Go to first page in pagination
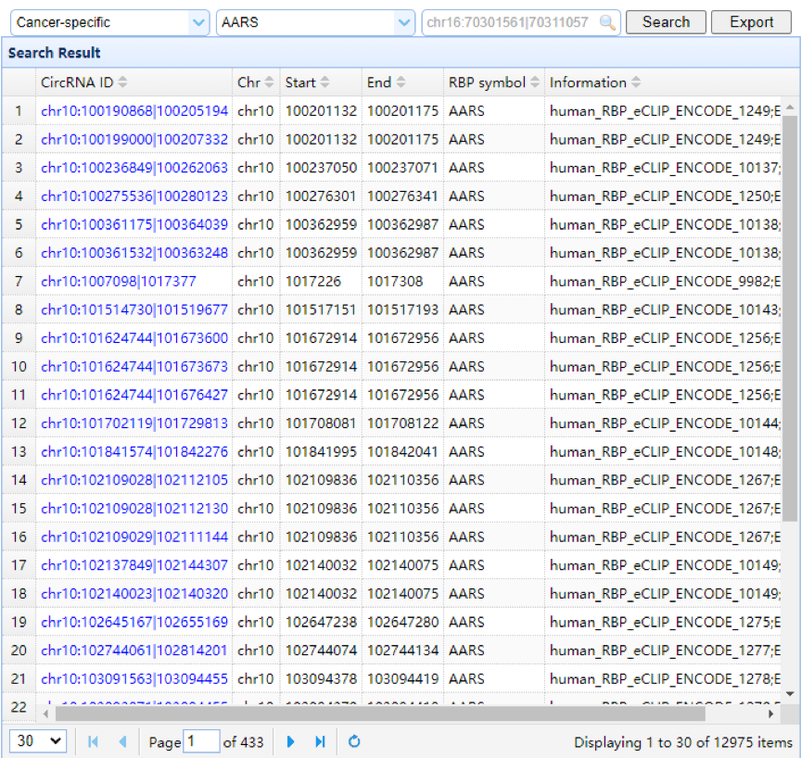Image resolution: width=801 pixels, height=758 pixels. (x=93, y=741)
